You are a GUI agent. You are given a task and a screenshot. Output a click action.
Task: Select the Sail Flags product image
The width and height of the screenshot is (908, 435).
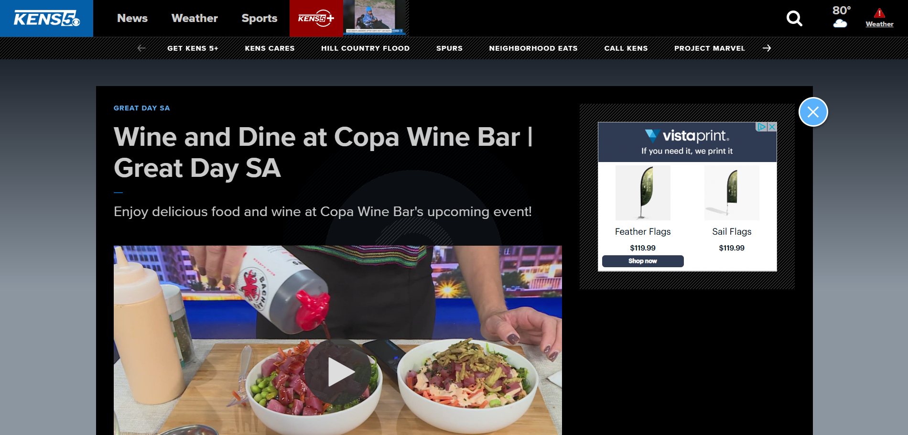point(732,193)
